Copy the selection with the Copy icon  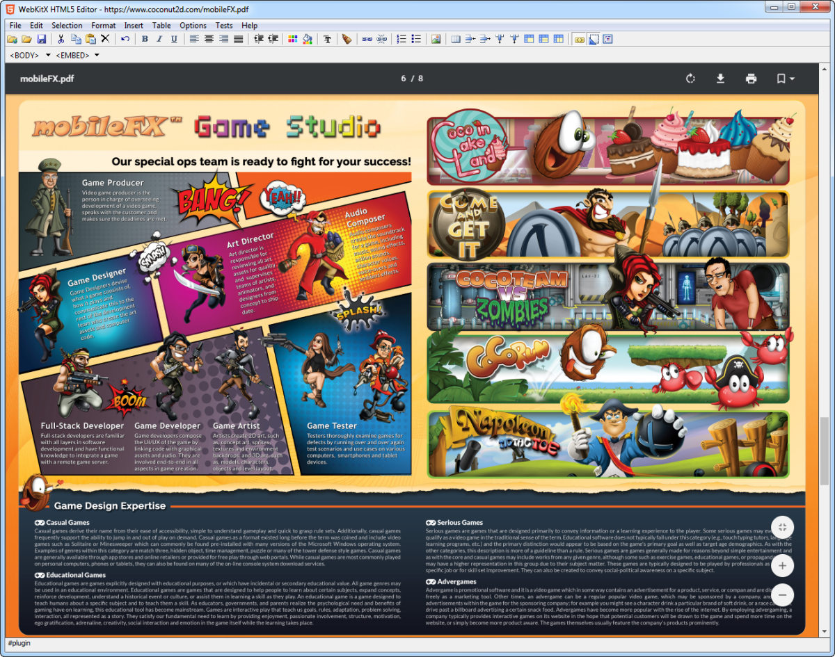pos(75,39)
